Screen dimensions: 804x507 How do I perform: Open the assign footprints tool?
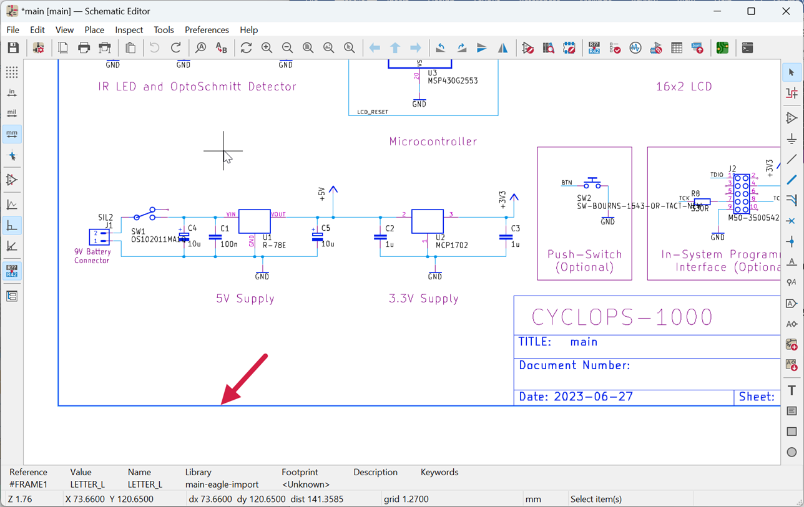[656, 48]
